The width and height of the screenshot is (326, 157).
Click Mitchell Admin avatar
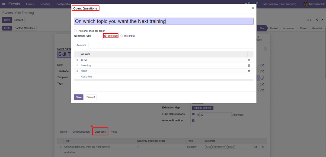point(306,4)
